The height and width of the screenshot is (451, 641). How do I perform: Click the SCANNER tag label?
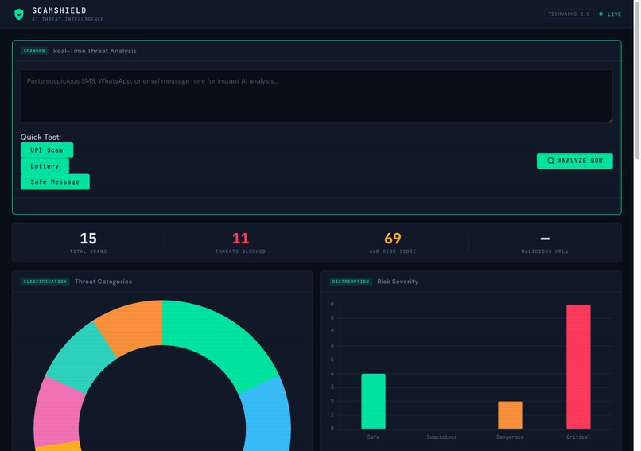[x=34, y=51]
